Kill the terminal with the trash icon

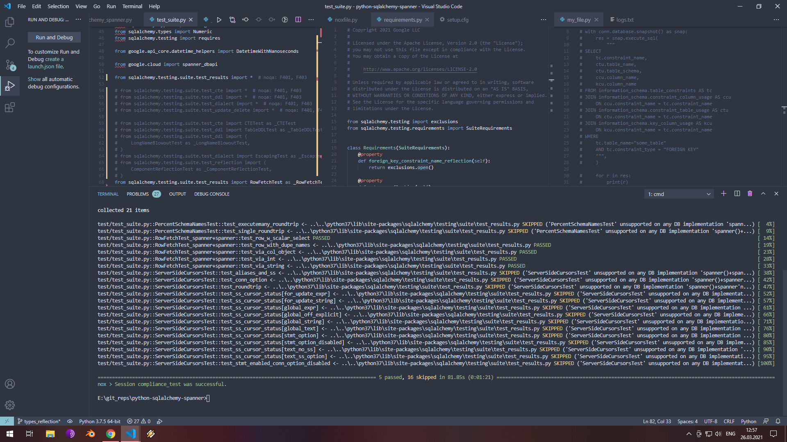coord(750,194)
